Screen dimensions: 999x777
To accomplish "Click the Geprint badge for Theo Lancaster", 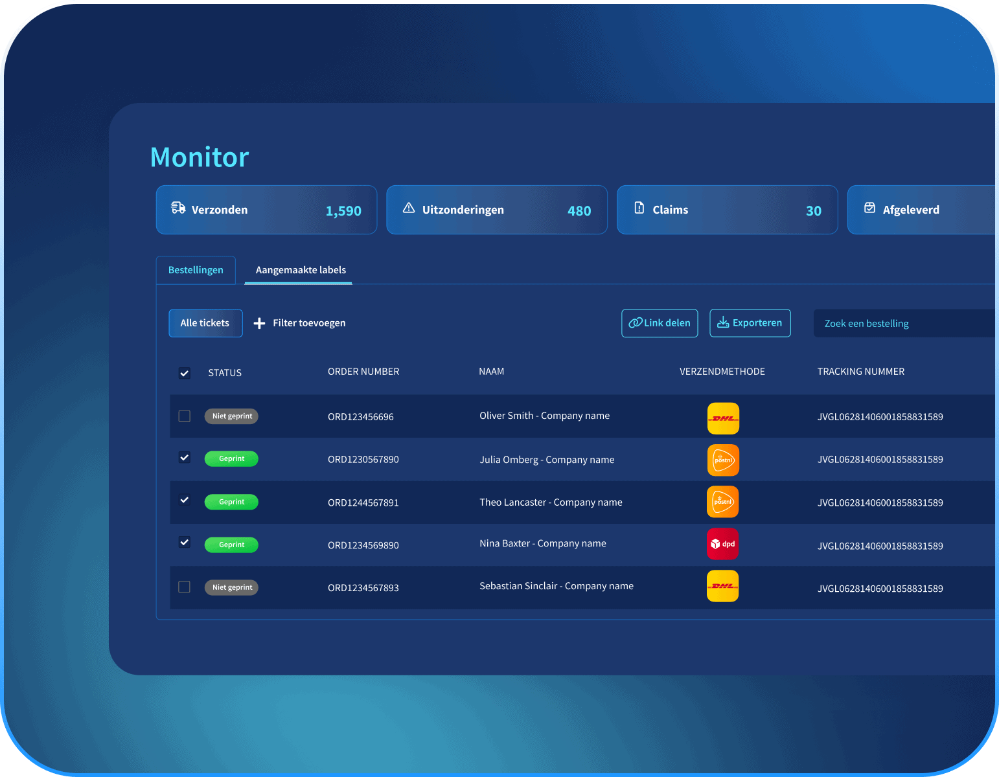I will 232,502.
